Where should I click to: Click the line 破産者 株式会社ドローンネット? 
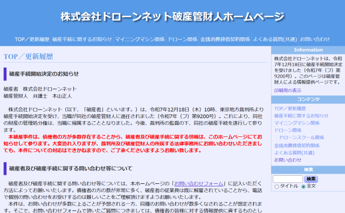pyautogui.click(x=40, y=89)
